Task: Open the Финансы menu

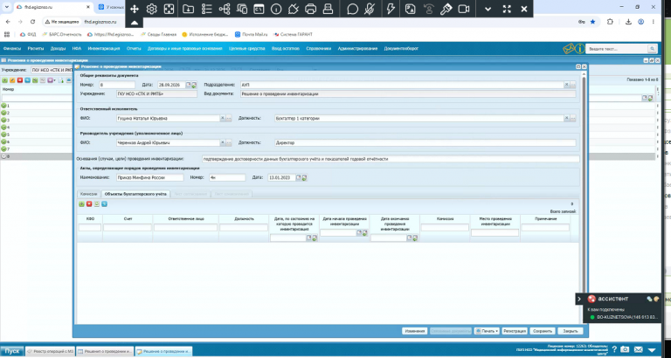Action: [x=12, y=49]
